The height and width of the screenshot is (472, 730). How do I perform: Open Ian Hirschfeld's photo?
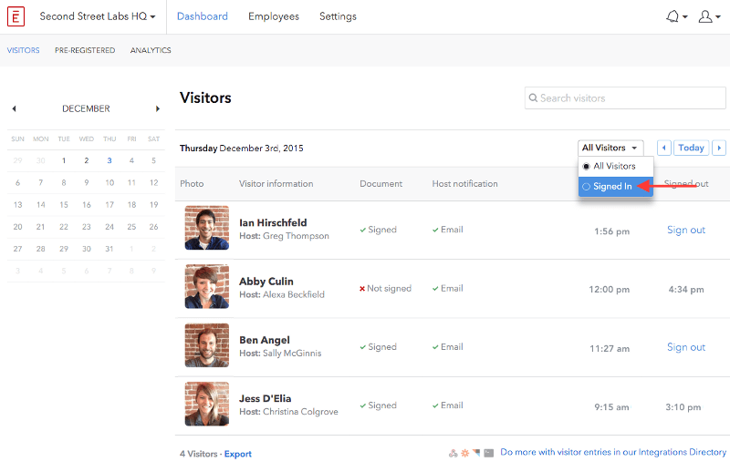(207, 228)
